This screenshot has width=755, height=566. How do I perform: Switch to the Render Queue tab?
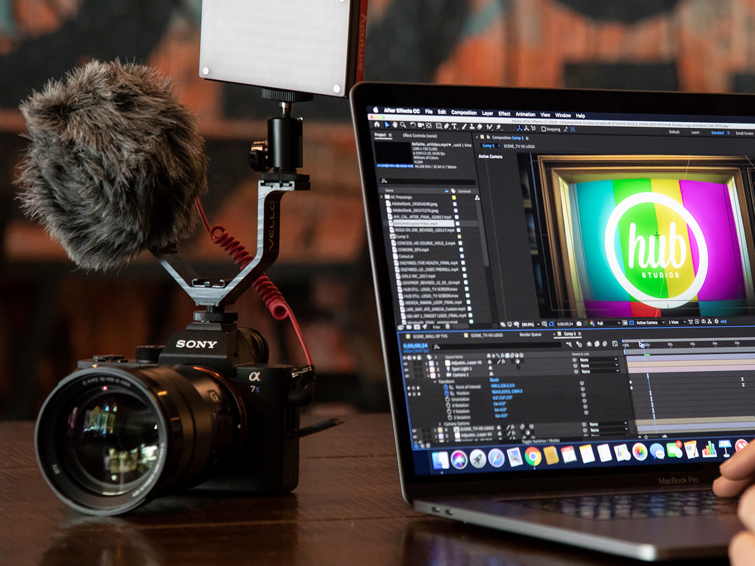(530, 335)
